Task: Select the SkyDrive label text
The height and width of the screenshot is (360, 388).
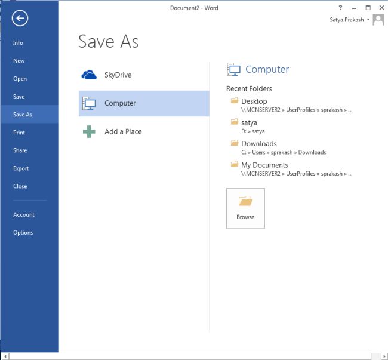Action: pyautogui.click(x=118, y=75)
